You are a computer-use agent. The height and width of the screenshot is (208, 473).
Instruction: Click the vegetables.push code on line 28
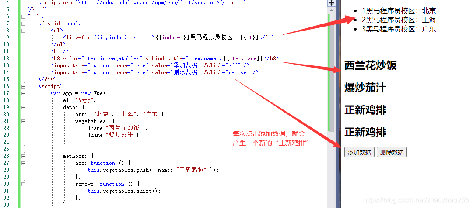(x=153, y=170)
